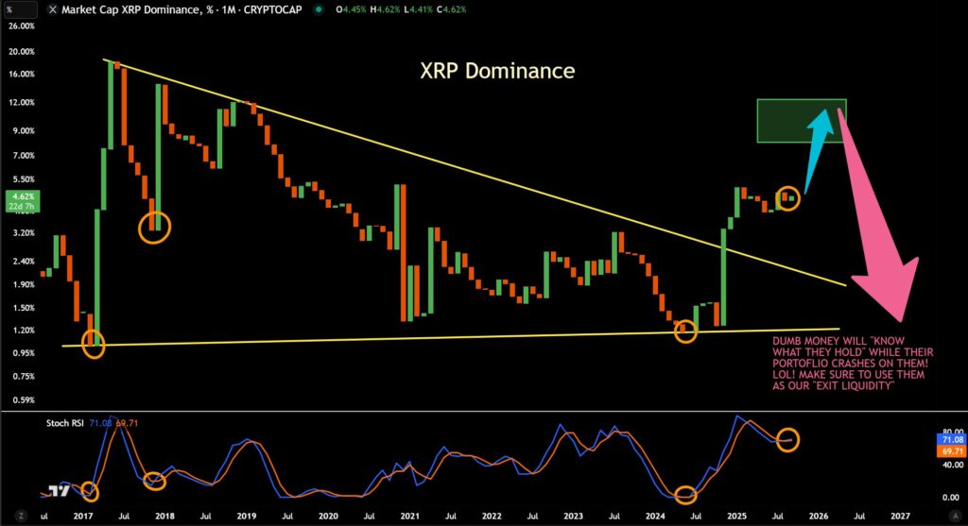Click the 0.59% price axis label
Image resolution: width=968 pixels, height=526 pixels.
tap(24, 399)
